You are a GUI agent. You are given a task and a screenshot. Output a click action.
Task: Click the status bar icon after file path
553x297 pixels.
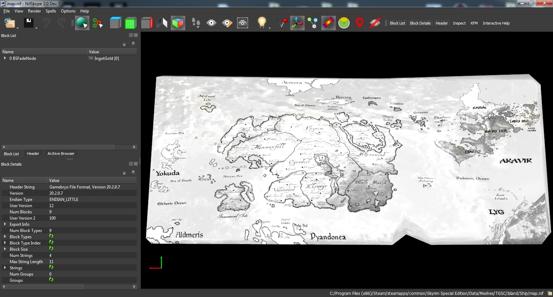pyautogui.click(x=549, y=293)
